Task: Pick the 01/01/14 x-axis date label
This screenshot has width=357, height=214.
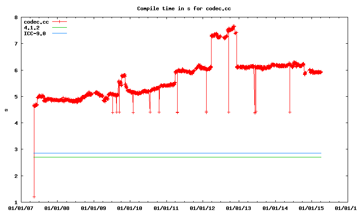Action: tap(275, 208)
